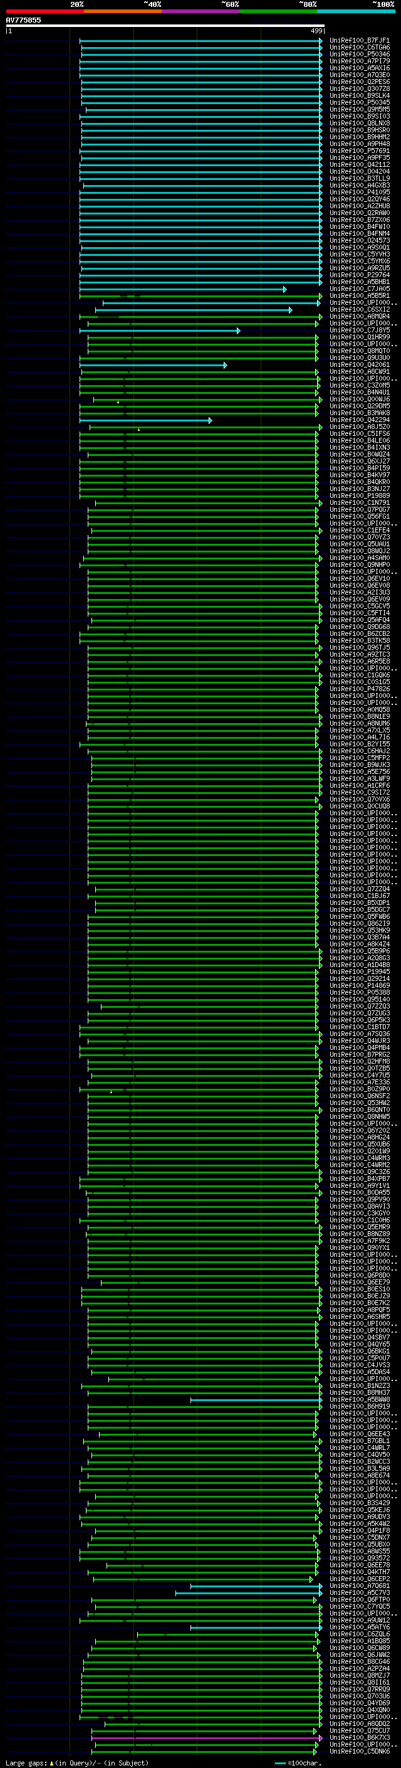The image size is (401, 1768).
Task: Select hit UniRef100_P41095
Action: tap(359, 192)
